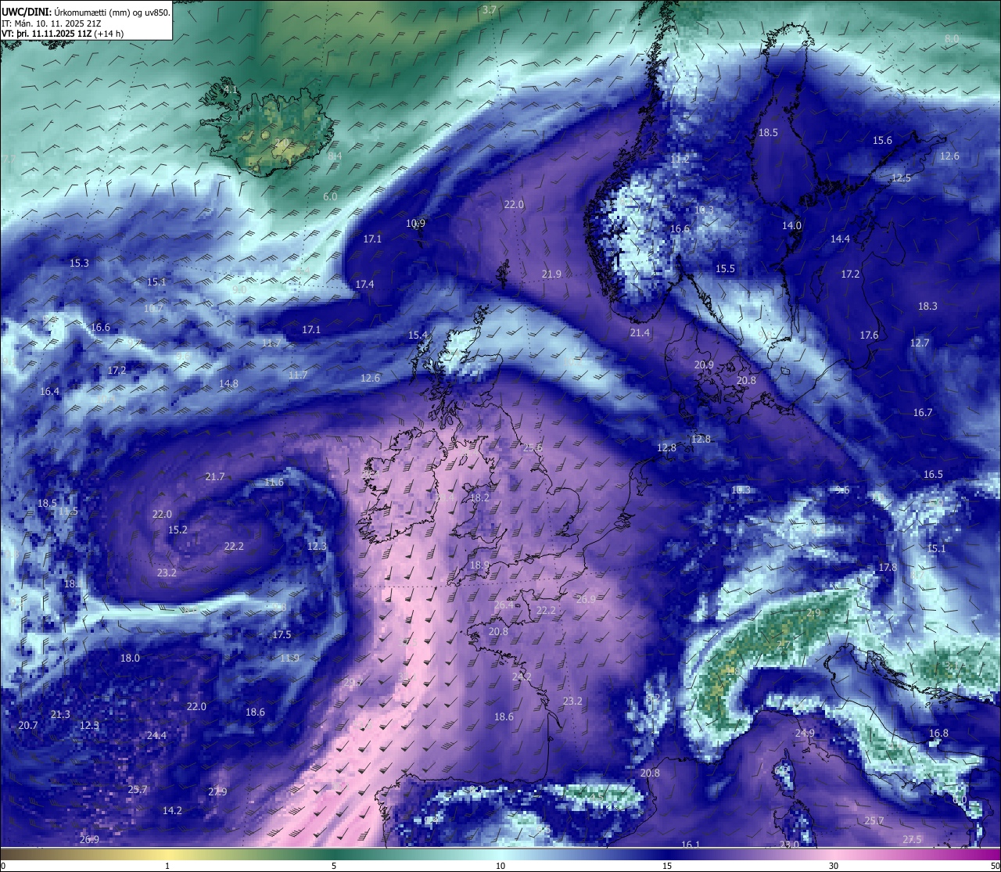The height and width of the screenshot is (872, 1001).
Task: Click the '27.5' value in the lower right
Action: [x=912, y=839]
